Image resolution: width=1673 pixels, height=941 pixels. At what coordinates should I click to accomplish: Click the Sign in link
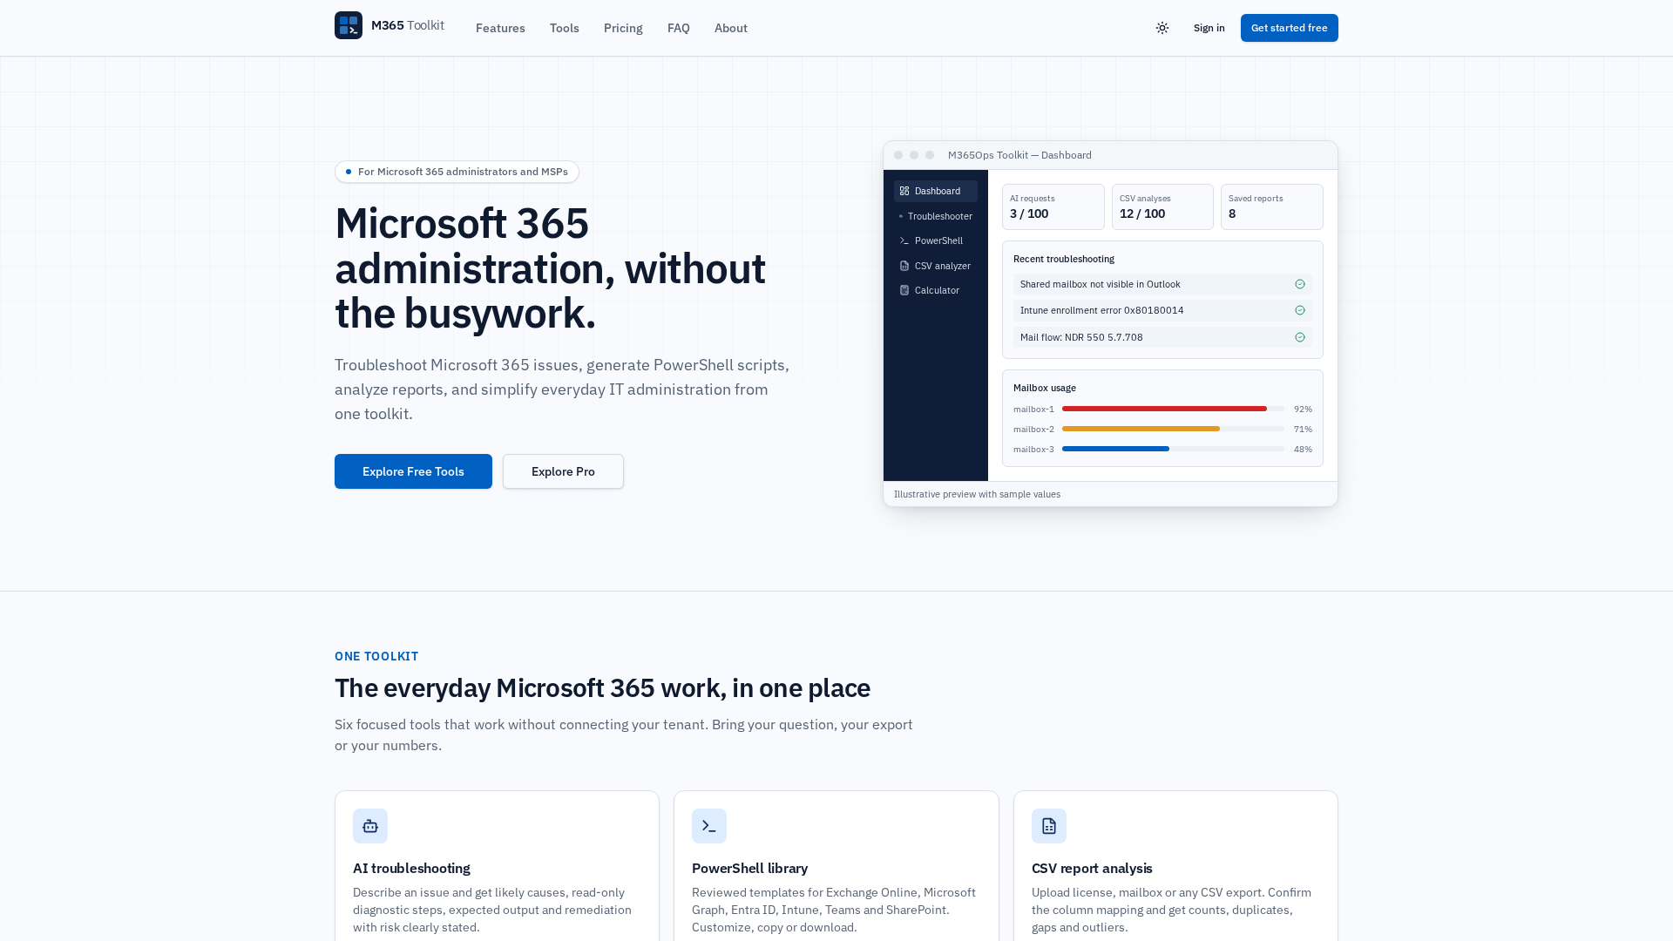pyautogui.click(x=1209, y=28)
